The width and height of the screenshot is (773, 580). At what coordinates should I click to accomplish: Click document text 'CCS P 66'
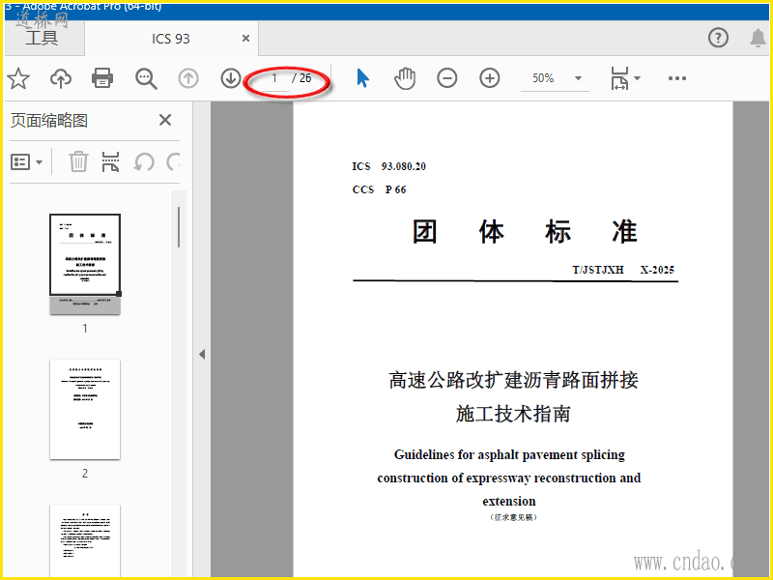(379, 189)
